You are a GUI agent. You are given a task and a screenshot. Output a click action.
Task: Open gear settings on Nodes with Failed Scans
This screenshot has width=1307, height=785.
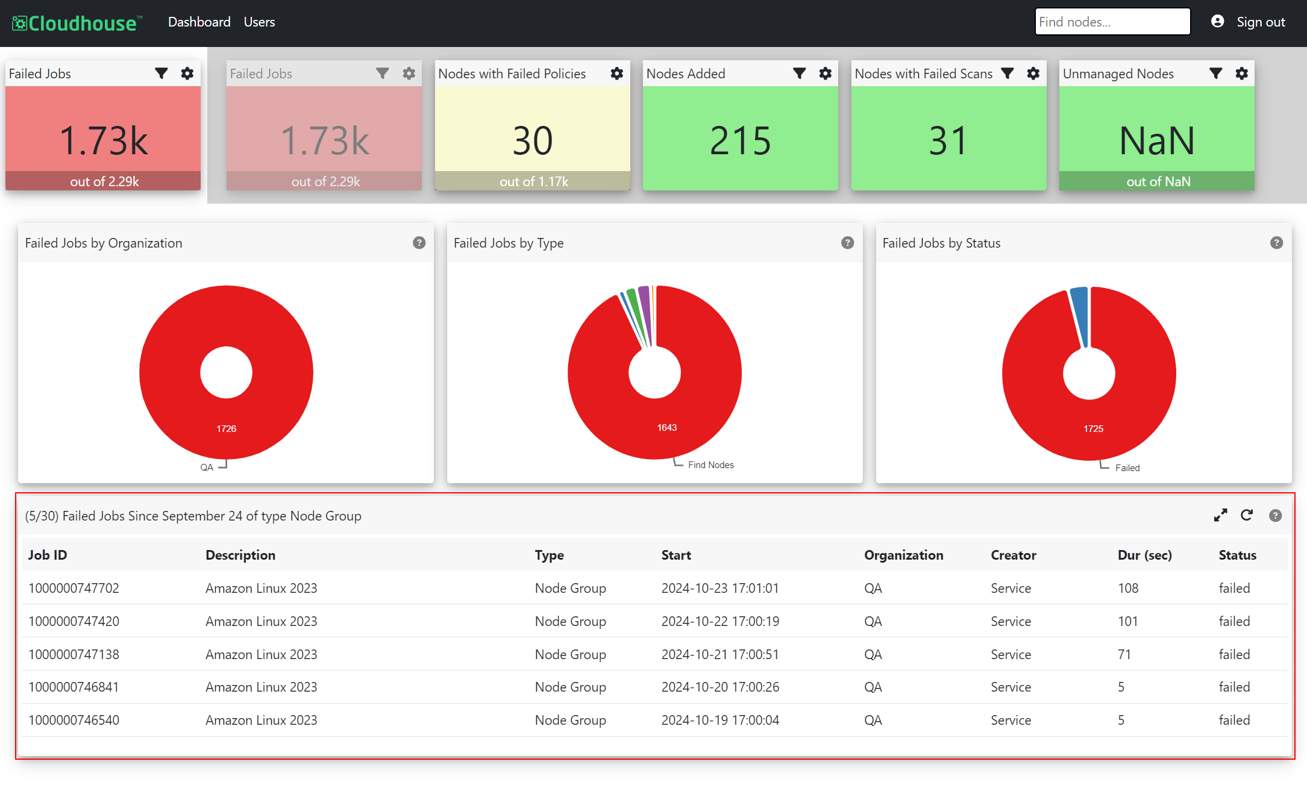pyautogui.click(x=1033, y=73)
